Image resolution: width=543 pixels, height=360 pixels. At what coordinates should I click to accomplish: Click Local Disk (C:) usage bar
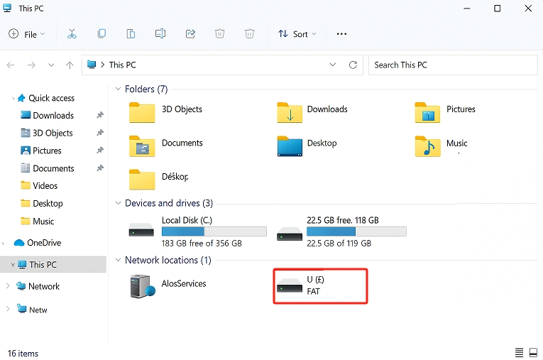(214, 231)
